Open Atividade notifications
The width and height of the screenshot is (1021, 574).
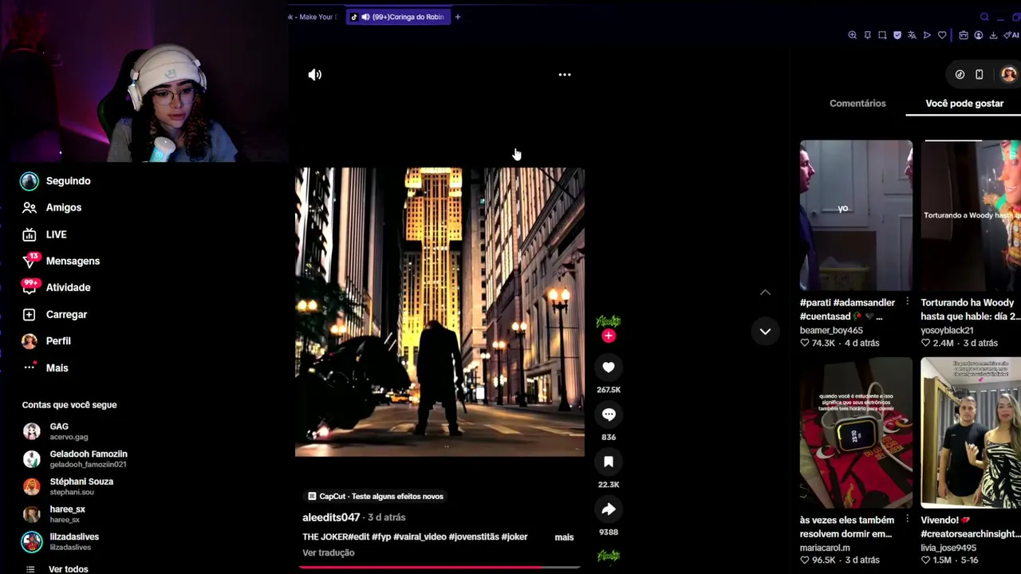click(x=56, y=287)
